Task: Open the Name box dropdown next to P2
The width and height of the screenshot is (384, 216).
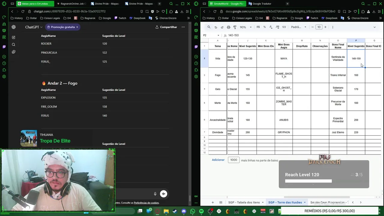Action: tap(218, 35)
